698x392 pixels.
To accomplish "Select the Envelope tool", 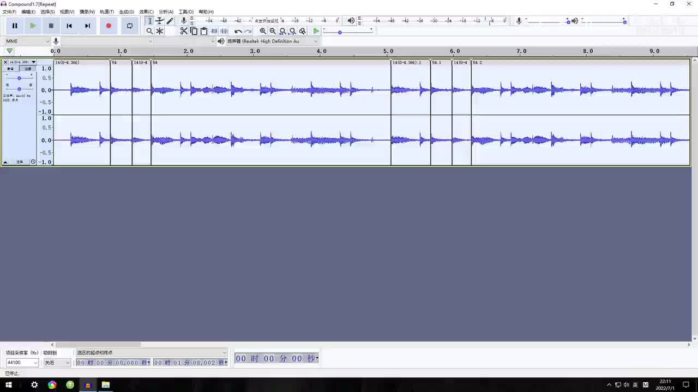I will (160, 21).
